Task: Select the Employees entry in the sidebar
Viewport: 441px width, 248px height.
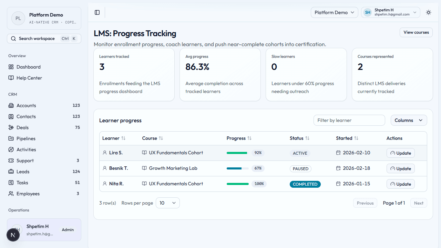Action: click(x=27, y=194)
